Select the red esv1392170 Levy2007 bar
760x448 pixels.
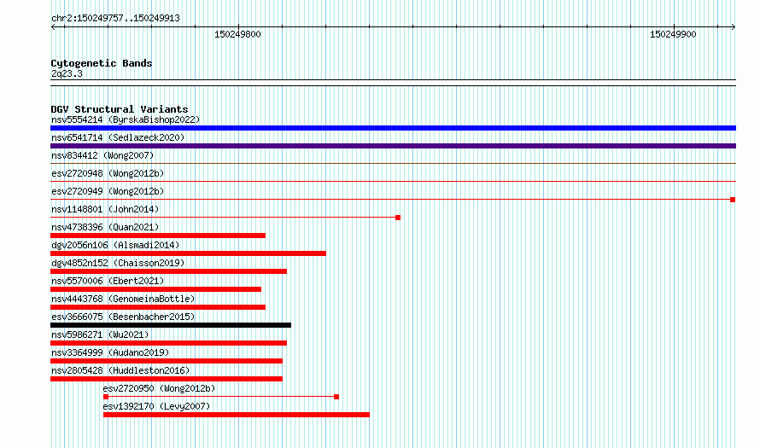tap(237, 415)
